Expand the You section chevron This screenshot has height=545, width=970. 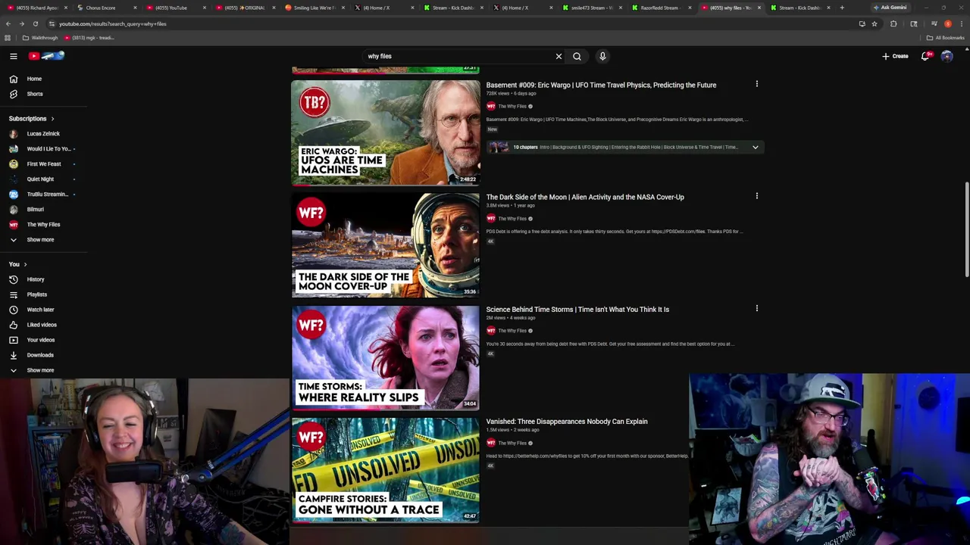(x=25, y=264)
